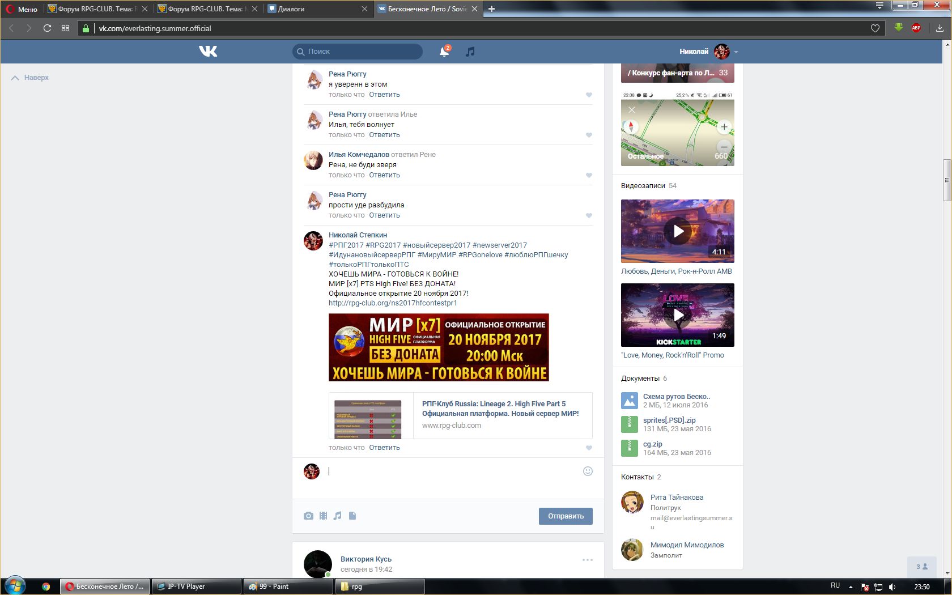Image resolution: width=952 pixels, height=595 pixels.
Task: Open the three-dot menu of Виктория Кусь's post
Action: click(588, 560)
